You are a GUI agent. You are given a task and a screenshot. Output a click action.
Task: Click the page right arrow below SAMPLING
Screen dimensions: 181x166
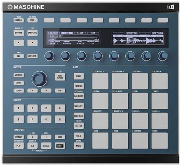point(32,43)
